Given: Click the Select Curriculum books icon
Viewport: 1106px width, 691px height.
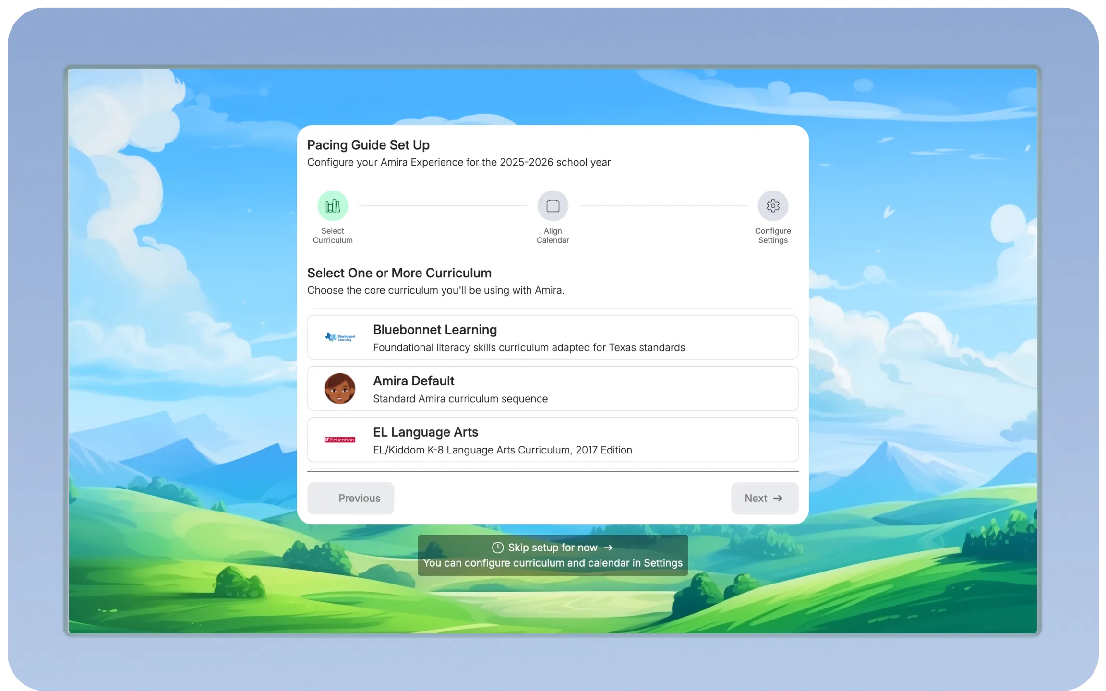Looking at the screenshot, I should point(333,206).
